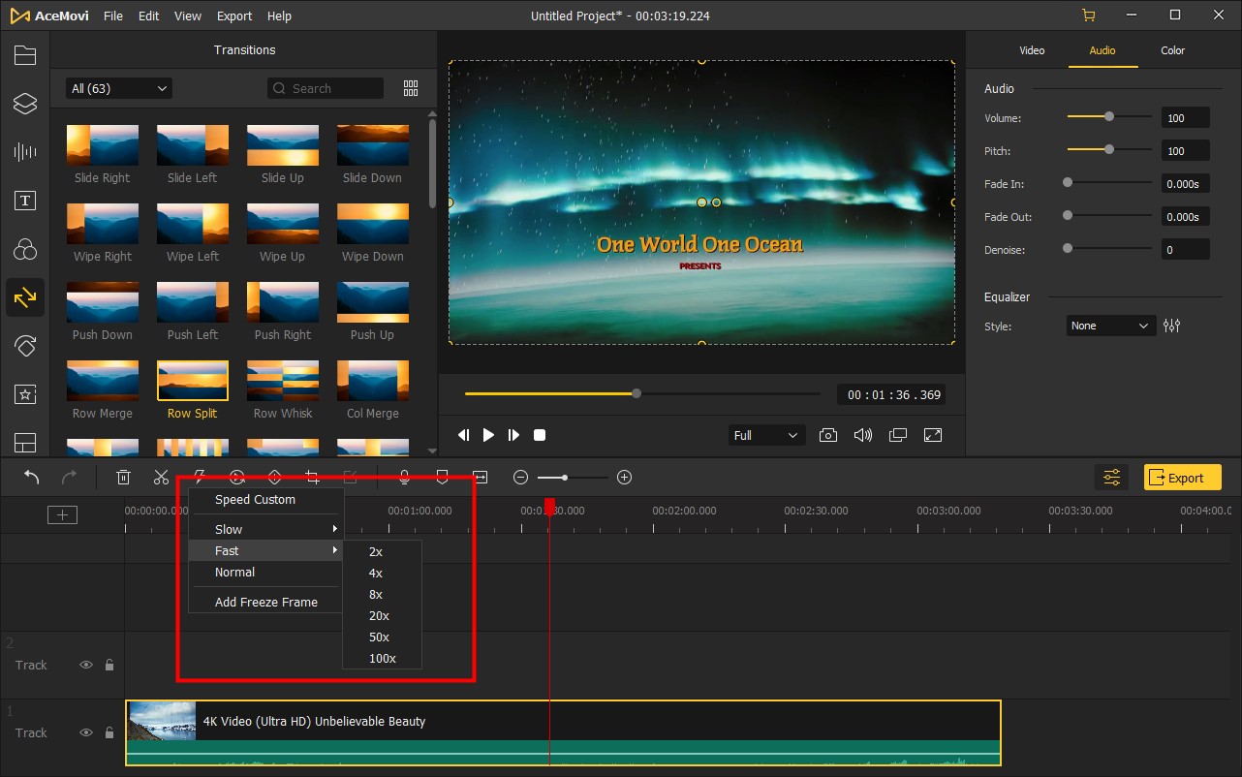Open the equalizer settings icon beside Style
This screenshot has height=777, width=1242.
coord(1172,326)
